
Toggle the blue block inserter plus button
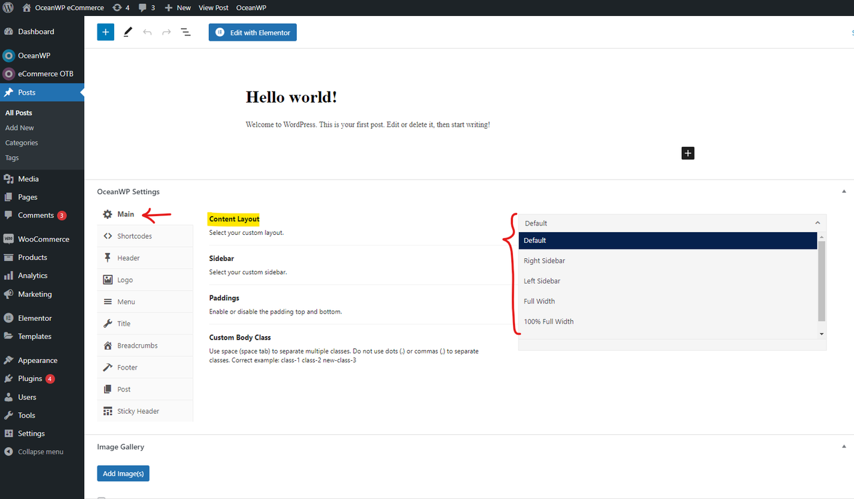coord(105,32)
